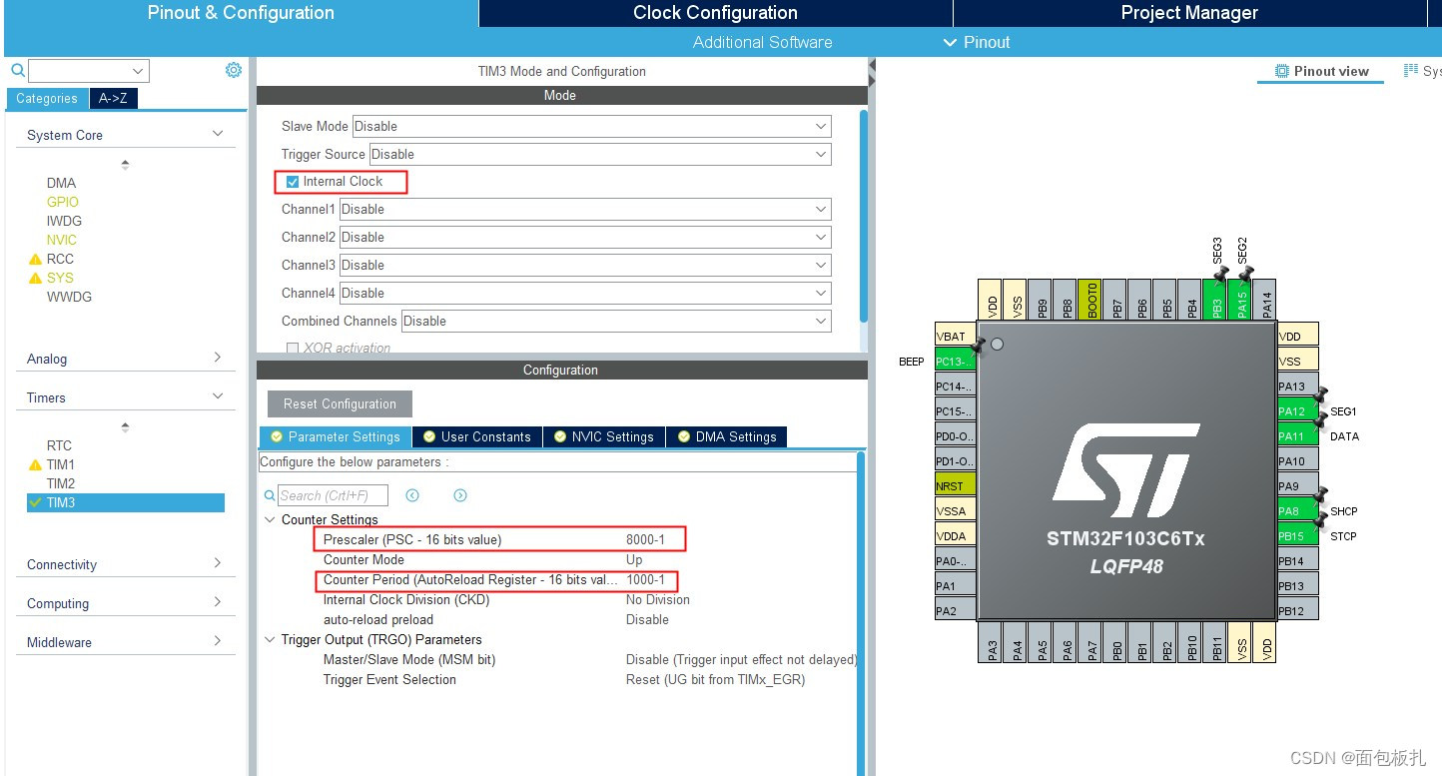
Task: Switch to the Clock Configuration tab
Action: (x=715, y=13)
